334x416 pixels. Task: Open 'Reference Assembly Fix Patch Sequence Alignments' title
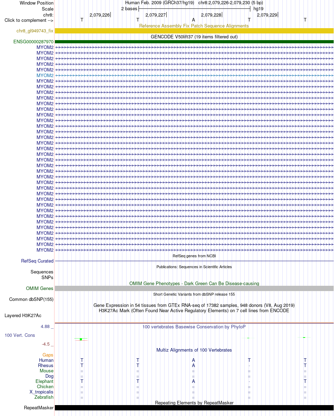194,26
